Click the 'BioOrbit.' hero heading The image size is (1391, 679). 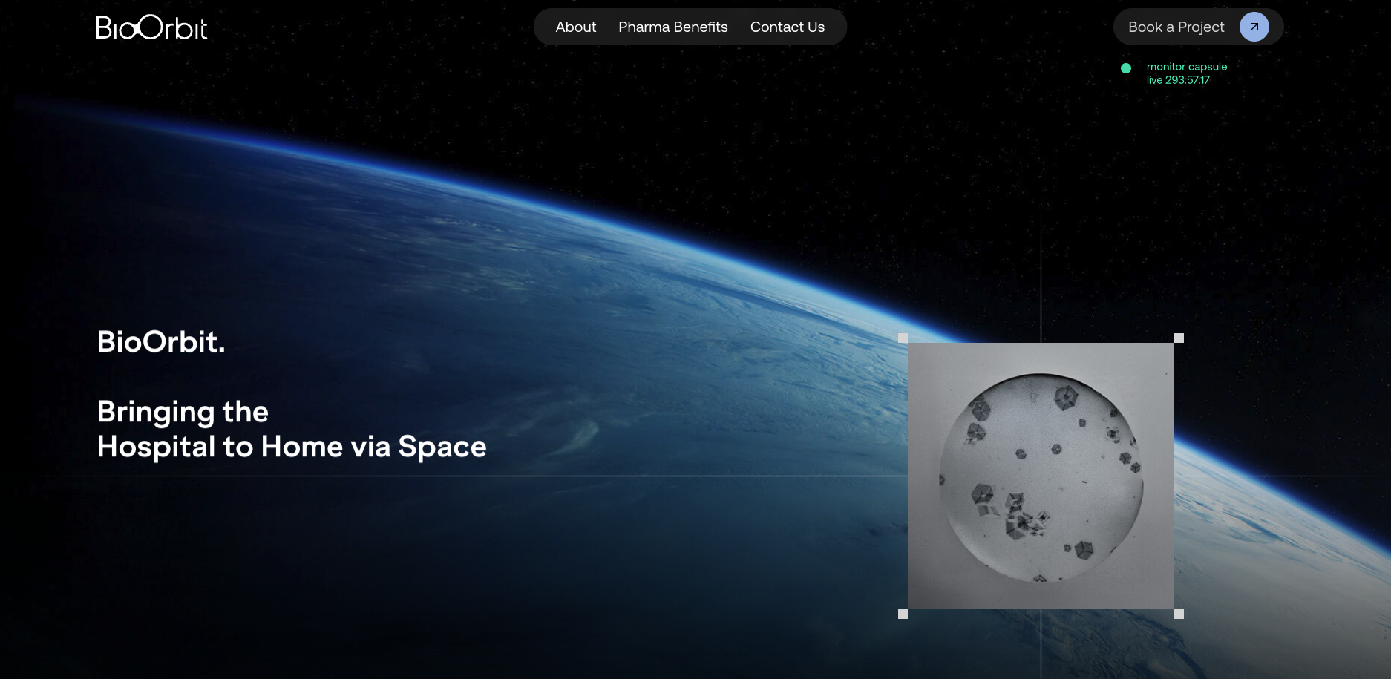[x=161, y=341]
